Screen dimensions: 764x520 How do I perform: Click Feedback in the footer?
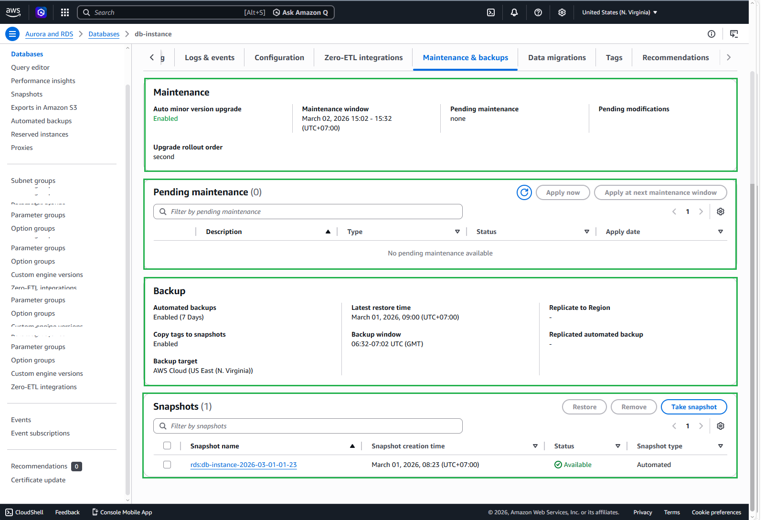click(x=67, y=512)
